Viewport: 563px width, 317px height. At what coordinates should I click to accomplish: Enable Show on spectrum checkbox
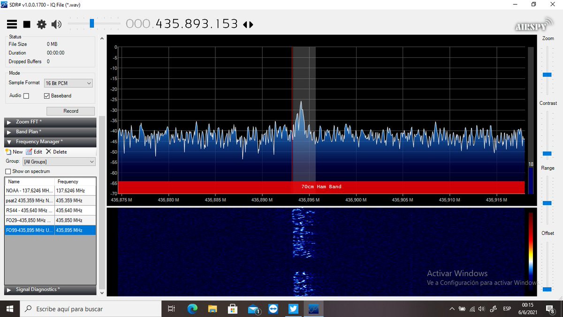(x=8, y=171)
